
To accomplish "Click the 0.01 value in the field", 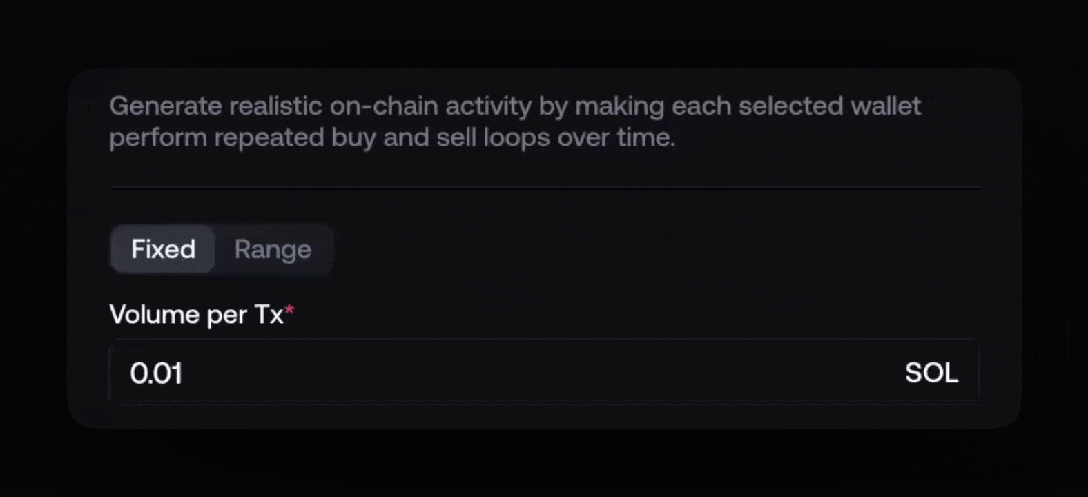I will [x=156, y=373].
